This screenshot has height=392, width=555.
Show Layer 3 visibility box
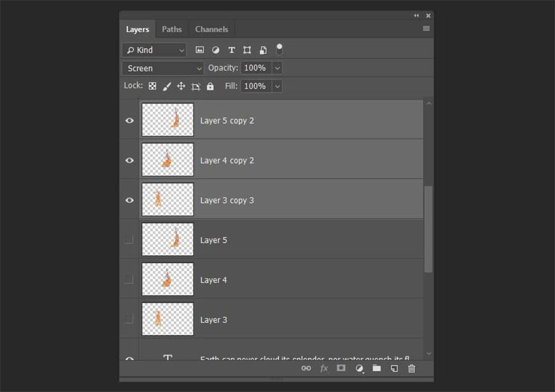click(x=129, y=320)
